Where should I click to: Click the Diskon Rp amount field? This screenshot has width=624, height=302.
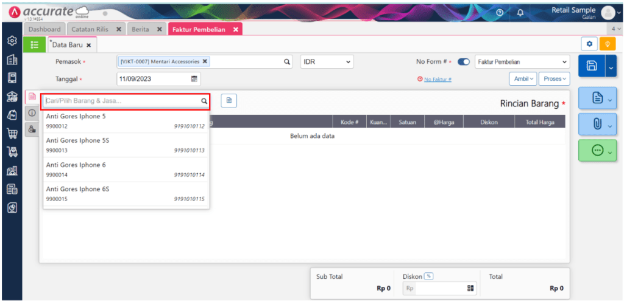click(x=441, y=288)
